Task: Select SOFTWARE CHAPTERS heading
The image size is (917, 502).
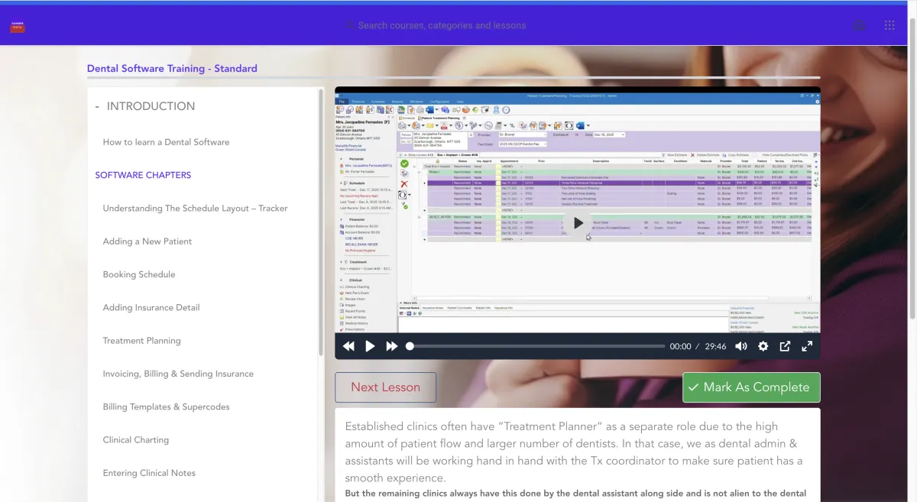Action: coord(143,175)
